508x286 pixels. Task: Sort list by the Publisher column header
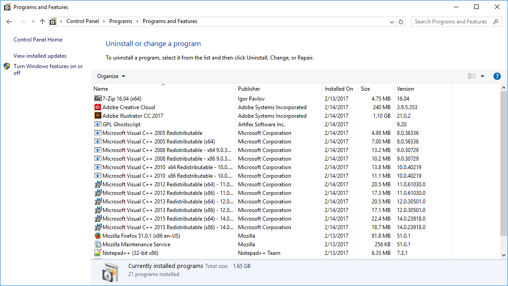[249, 89]
